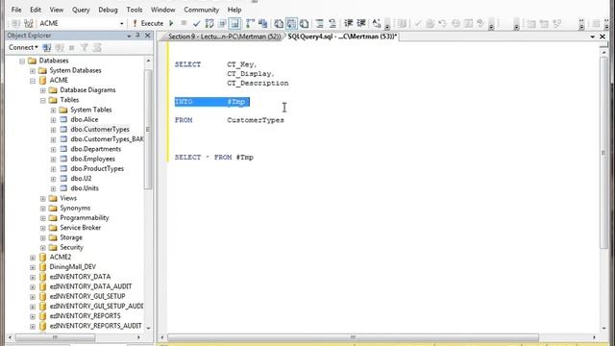Click on 'SELECT * FROM #Tmp' line
Viewport: 615px width, 346px height.
[x=214, y=158]
